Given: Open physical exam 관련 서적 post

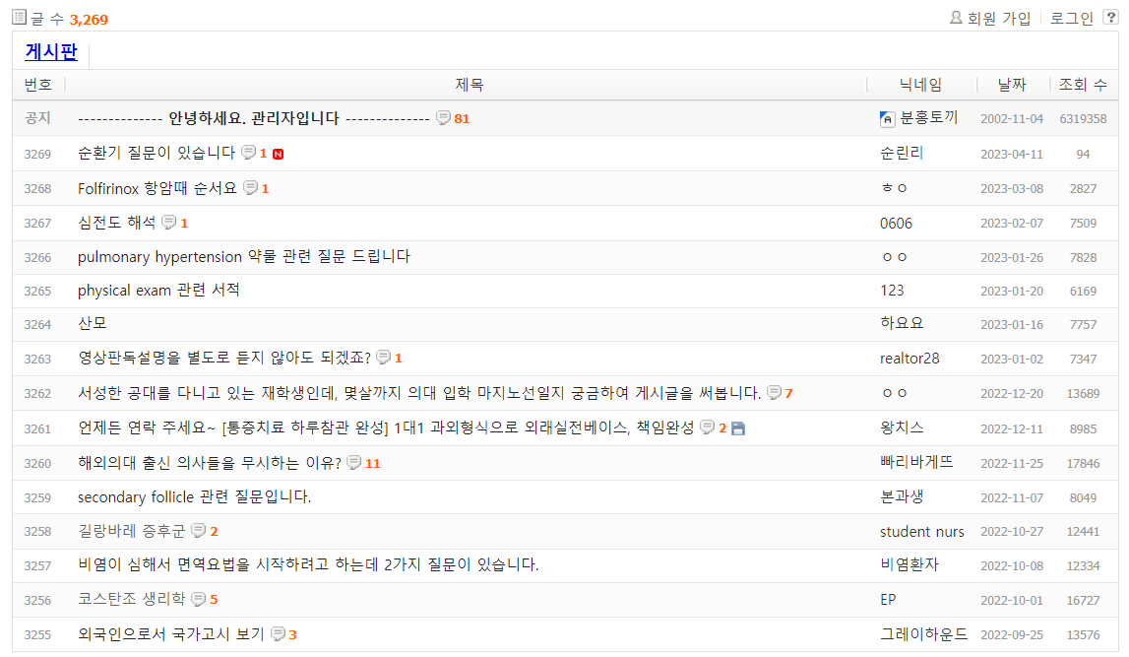Looking at the screenshot, I should 158,291.
